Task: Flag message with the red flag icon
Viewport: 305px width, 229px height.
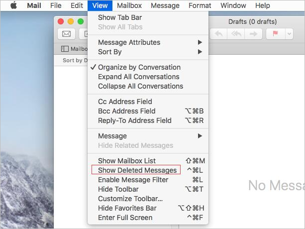Action: [x=275, y=34]
